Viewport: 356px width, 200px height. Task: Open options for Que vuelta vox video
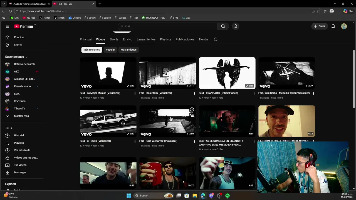[194, 141]
